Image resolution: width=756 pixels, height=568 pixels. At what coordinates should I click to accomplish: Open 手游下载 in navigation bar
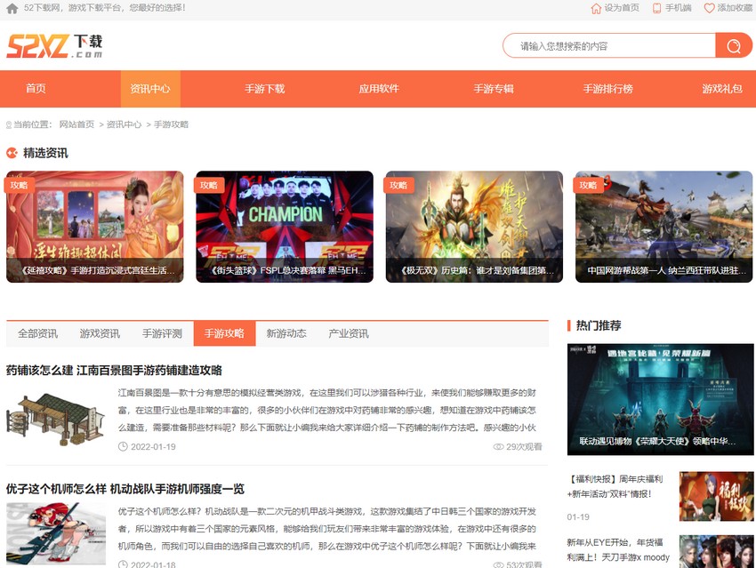tap(264, 89)
